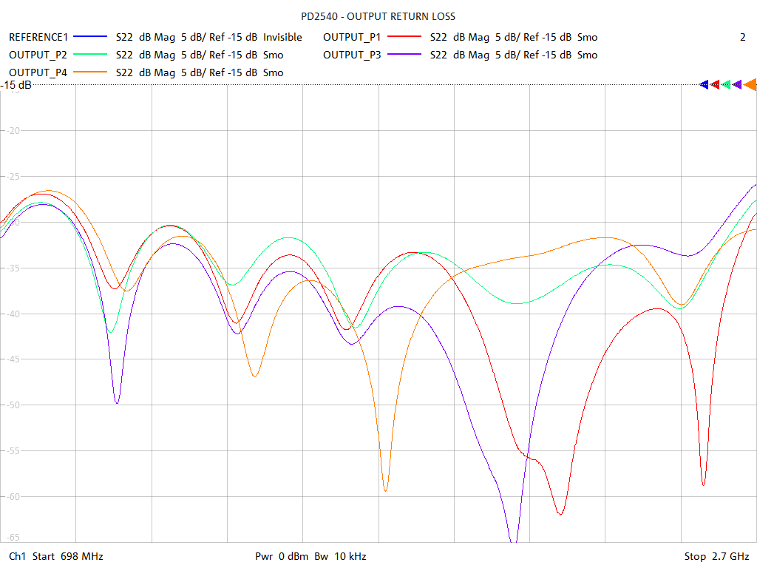Screen dimensions: 757x568
Task: Click the Pwr 0 dBm power value
Action: (282, 556)
